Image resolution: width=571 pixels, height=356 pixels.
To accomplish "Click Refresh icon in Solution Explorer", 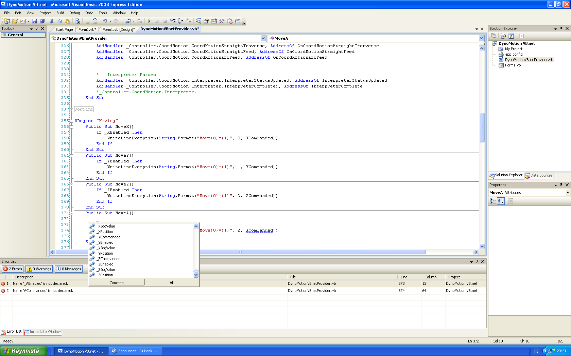I will (x=511, y=36).
